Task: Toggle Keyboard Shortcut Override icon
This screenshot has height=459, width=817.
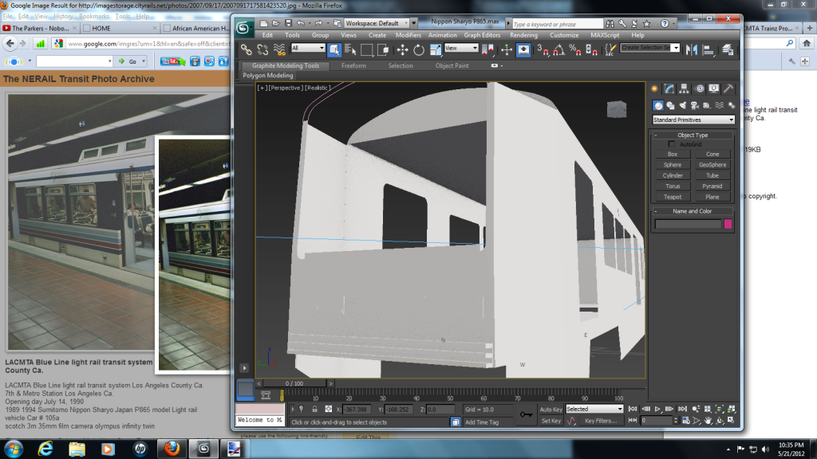Action: (523, 50)
